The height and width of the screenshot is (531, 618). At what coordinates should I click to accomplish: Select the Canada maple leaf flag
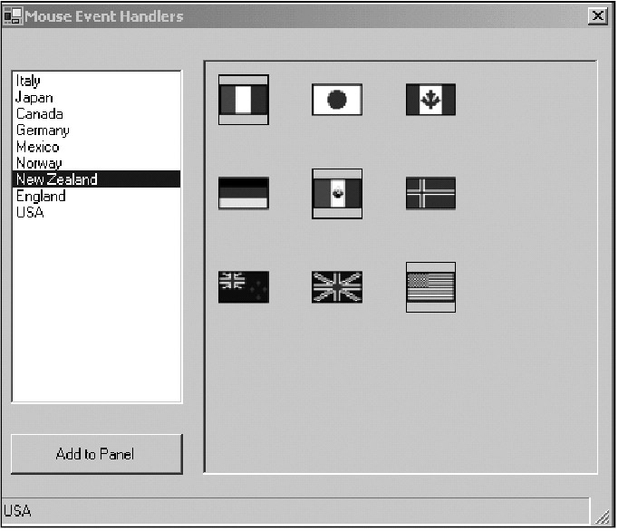[430, 100]
